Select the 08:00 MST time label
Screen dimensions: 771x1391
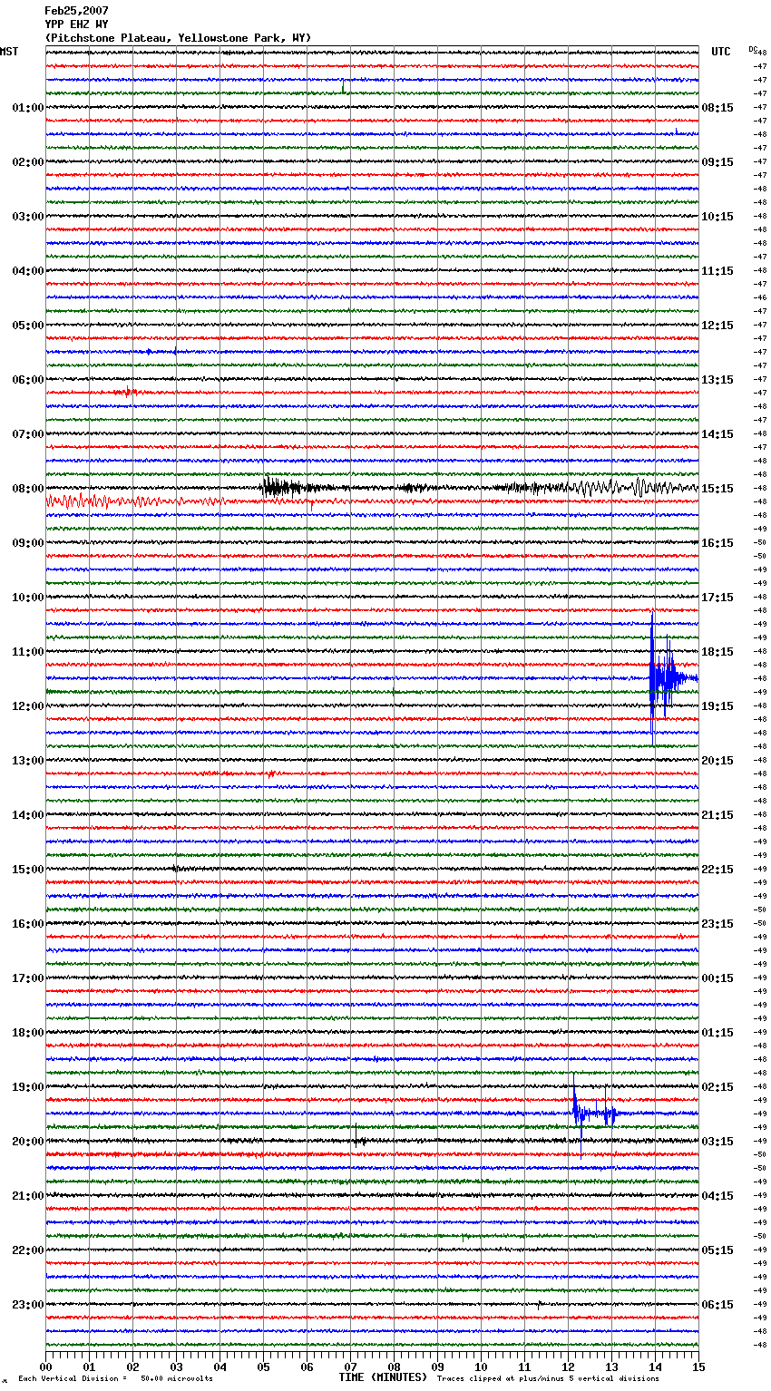pos(28,489)
